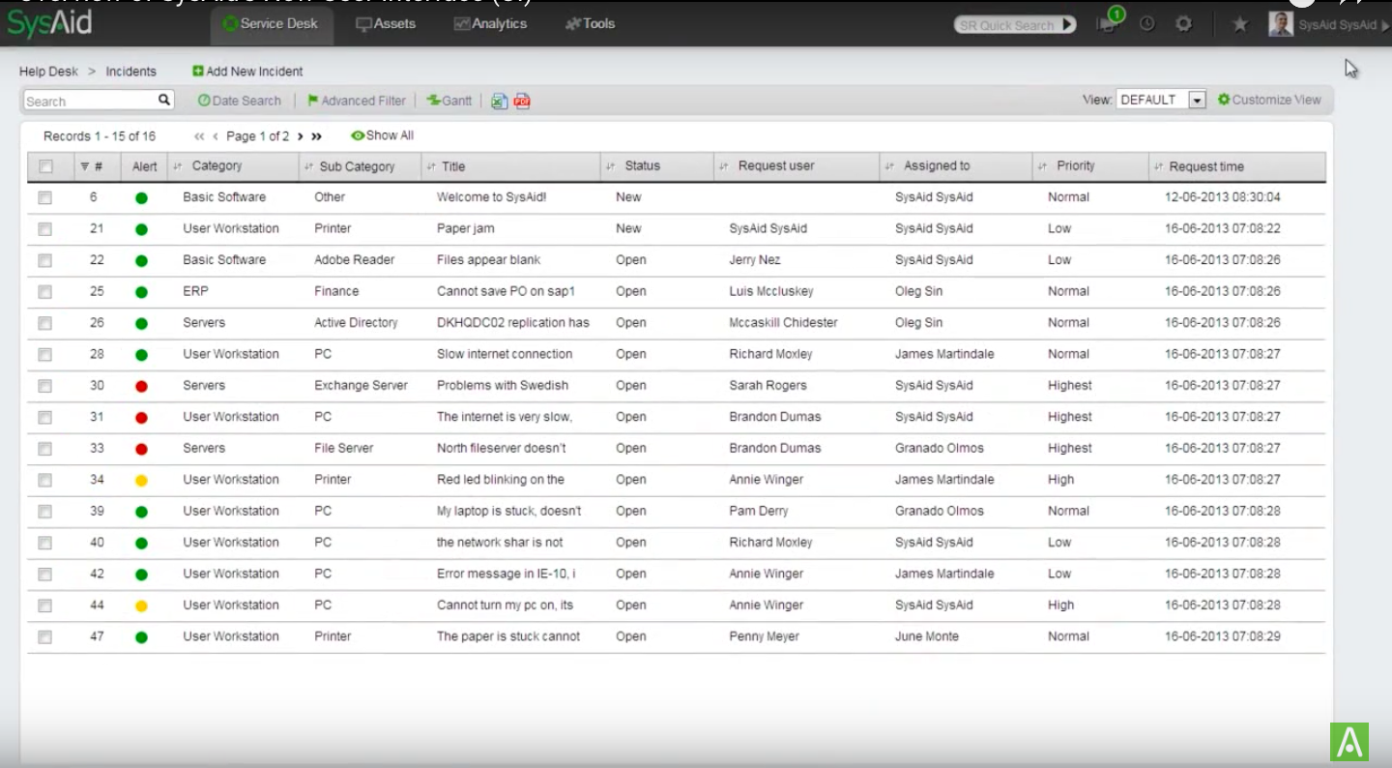The image size is (1392, 768).
Task: Click the red alert dot for incident 30
Action: (x=143, y=385)
